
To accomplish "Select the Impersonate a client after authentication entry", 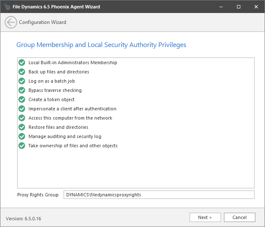I will [x=72, y=109].
